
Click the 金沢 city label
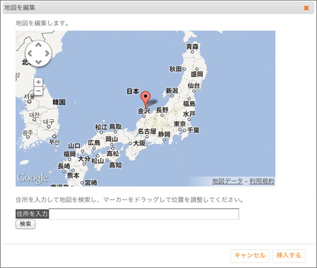click(x=144, y=111)
